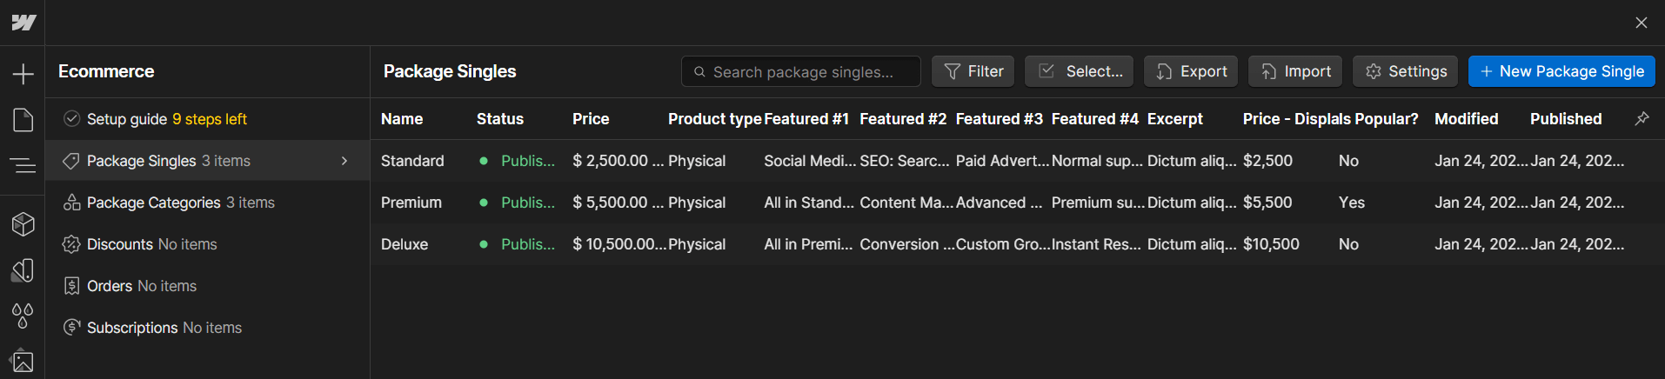Export the package singles

pos(1191,71)
